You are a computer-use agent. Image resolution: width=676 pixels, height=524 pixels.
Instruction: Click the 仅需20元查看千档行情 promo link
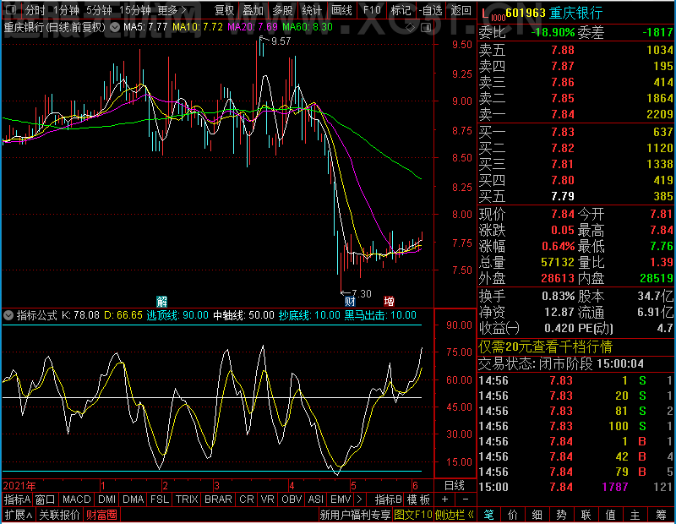(545, 347)
